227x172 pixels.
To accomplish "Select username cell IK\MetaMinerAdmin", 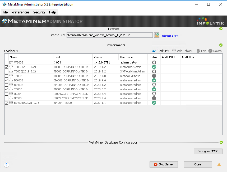I will (x=133, y=71).
